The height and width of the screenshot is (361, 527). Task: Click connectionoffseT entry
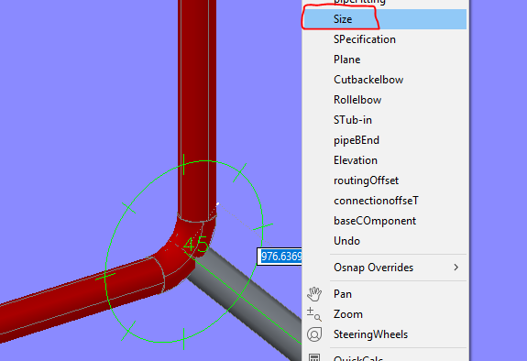[x=384, y=201]
